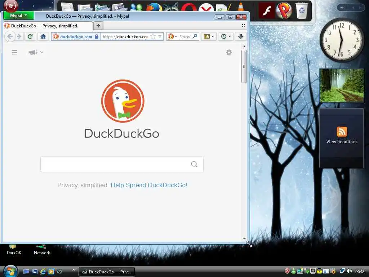The image size is (369, 277).
Task: Open the search engine selector dropdown
Action: [173, 36]
